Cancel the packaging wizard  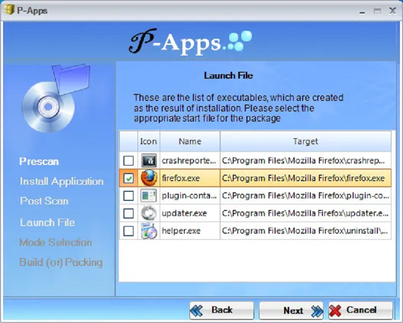[360, 310]
